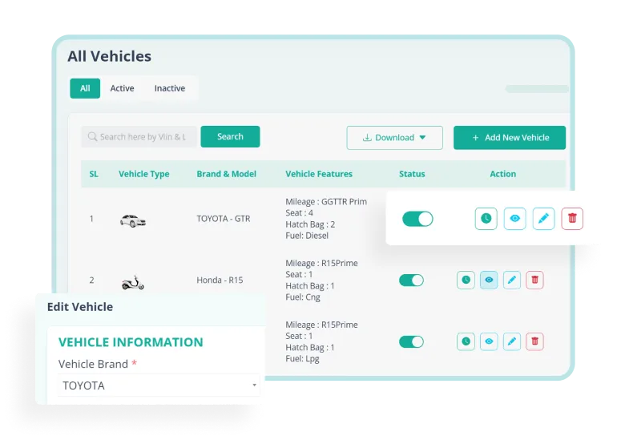Screen dimensions: 625x440
Task: Click the VEHICLE INFORMATION heading
Action: tap(131, 342)
